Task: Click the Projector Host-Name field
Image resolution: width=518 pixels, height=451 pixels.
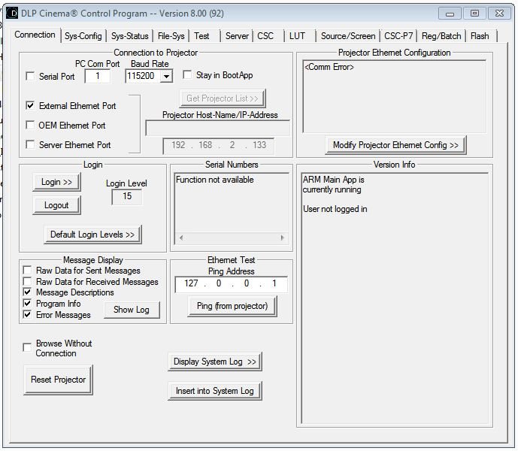Action: [218, 129]
